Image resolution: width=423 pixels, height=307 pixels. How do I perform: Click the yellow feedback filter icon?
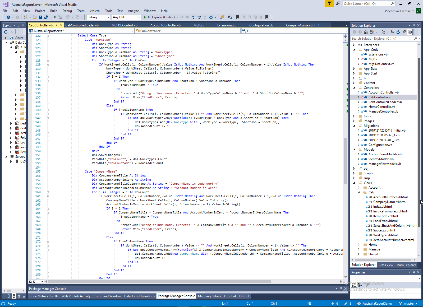pyautogui.click(x=329, y=3)
